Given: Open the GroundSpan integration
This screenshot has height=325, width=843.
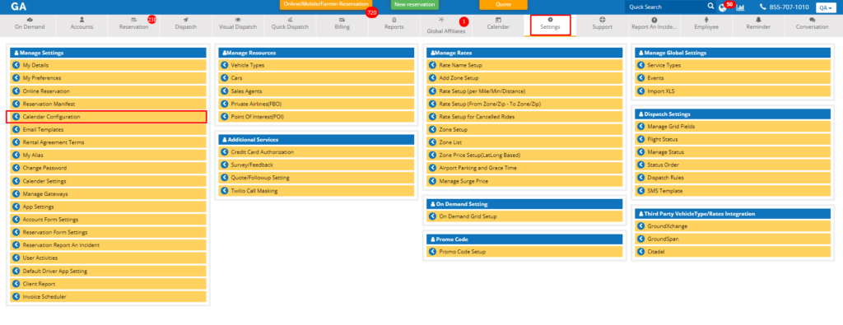Looking at the screenshot, I should [x=733, y=239].
